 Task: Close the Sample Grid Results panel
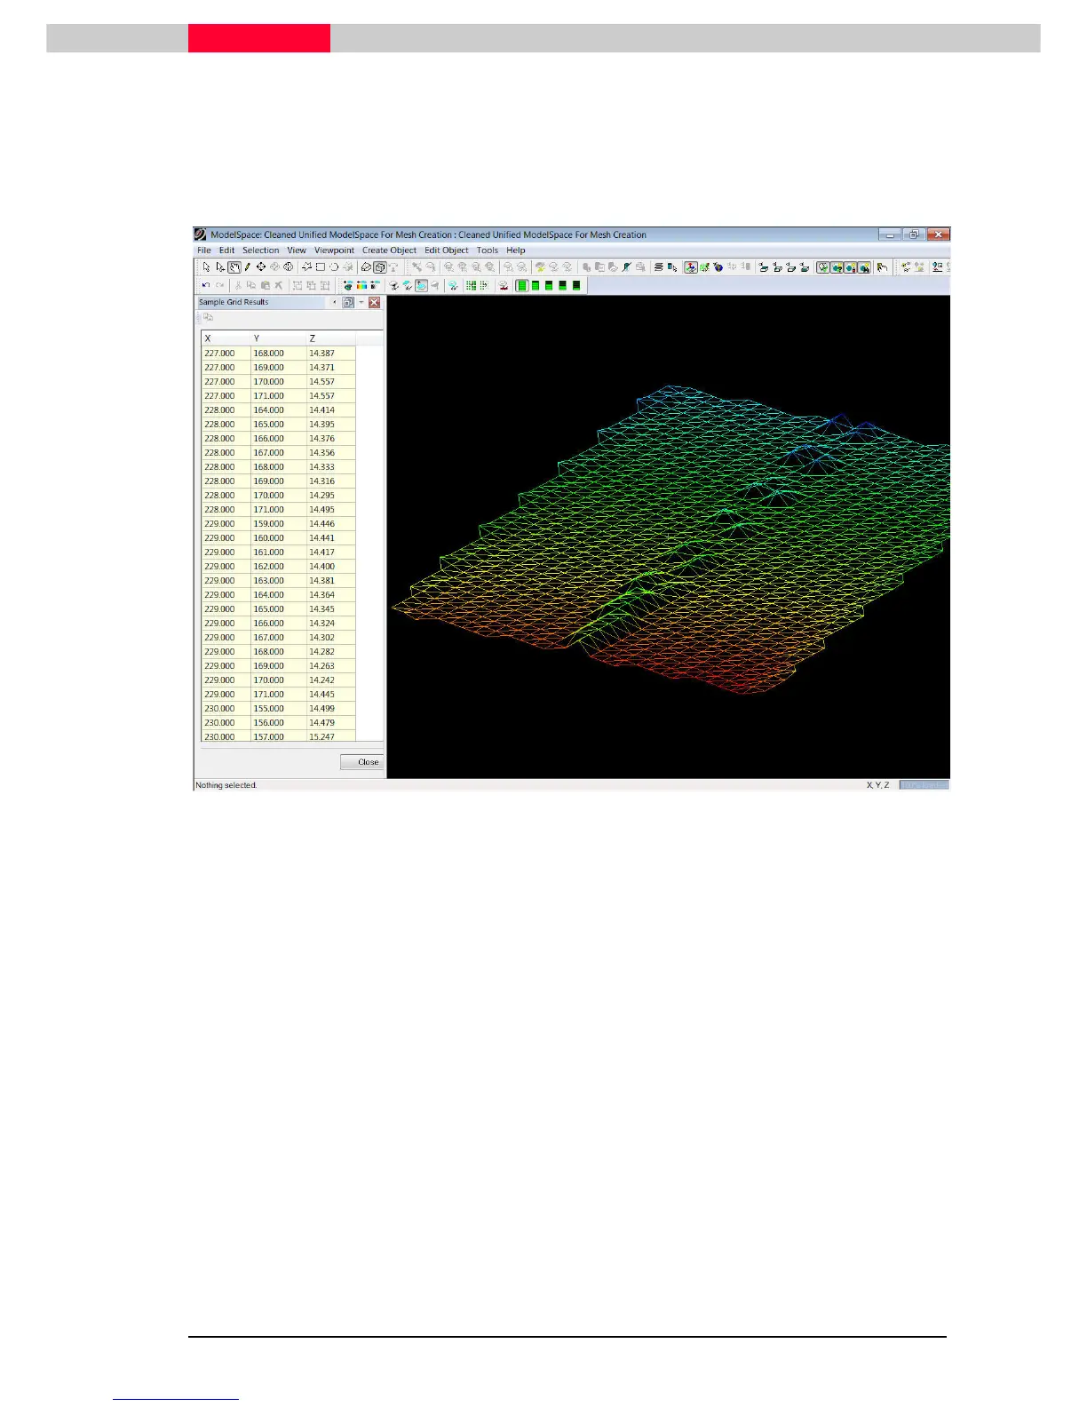click(375, 302)
